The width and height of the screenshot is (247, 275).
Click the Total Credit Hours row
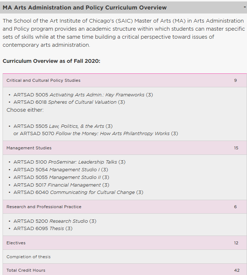click(125, 270)
